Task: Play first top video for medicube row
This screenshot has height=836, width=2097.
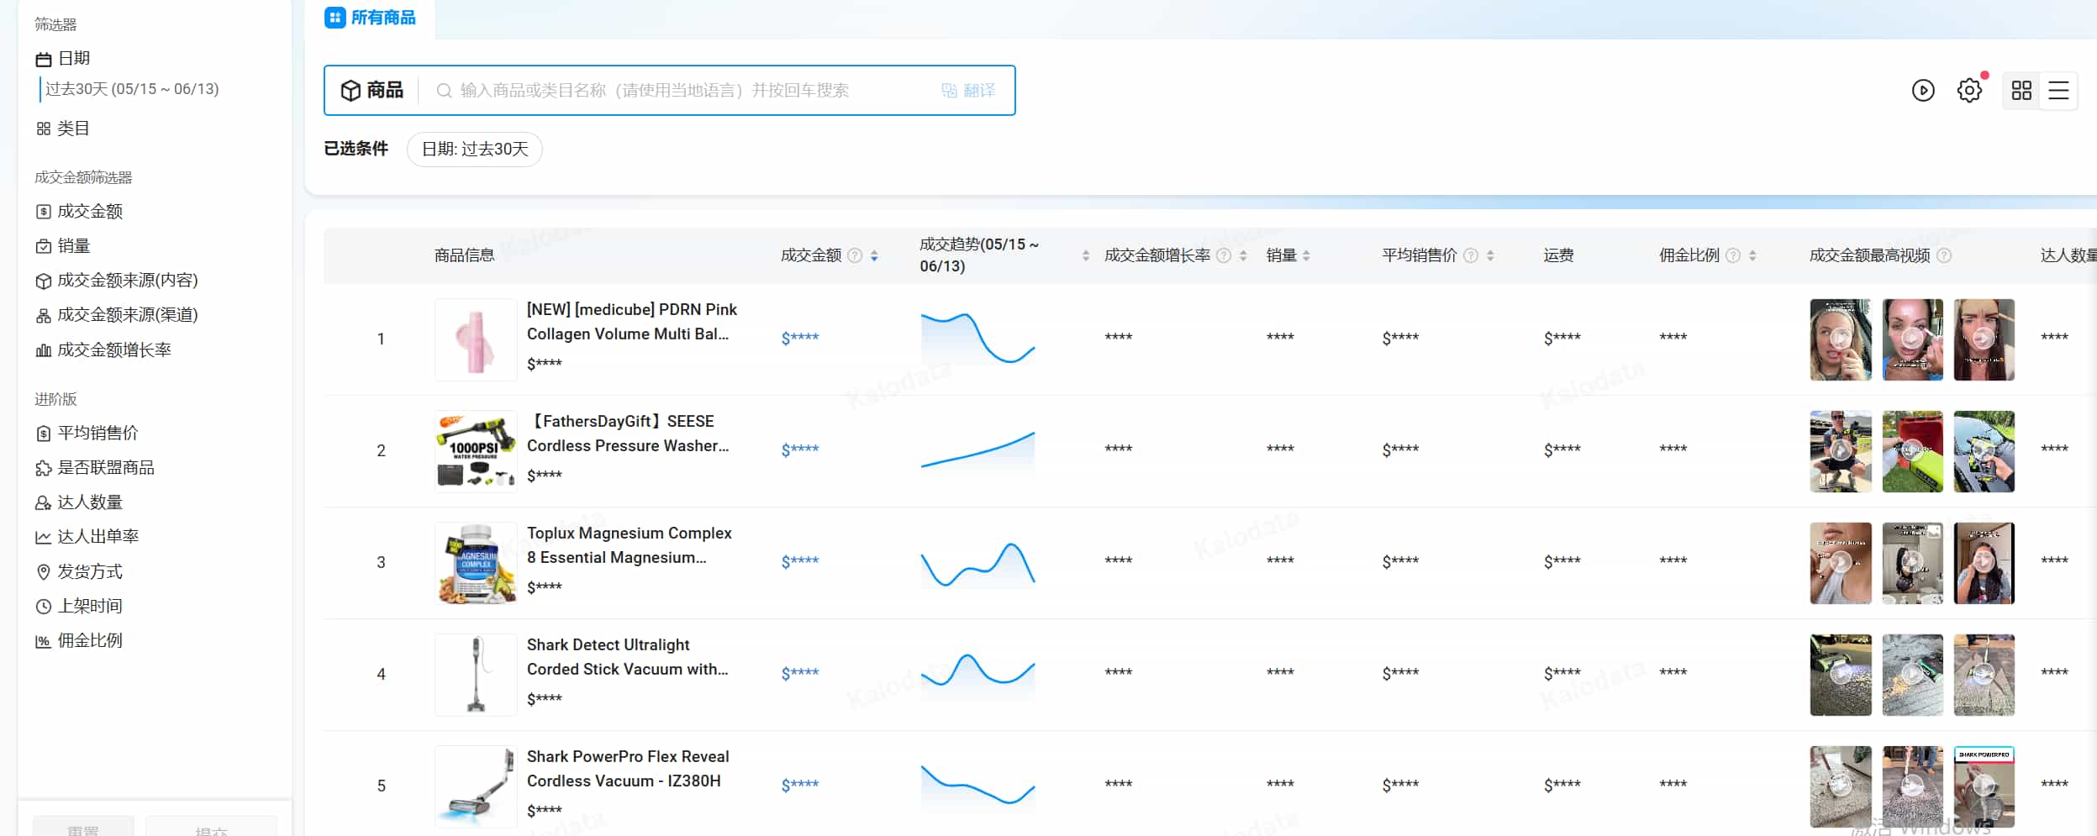Action: (1841, 339)
